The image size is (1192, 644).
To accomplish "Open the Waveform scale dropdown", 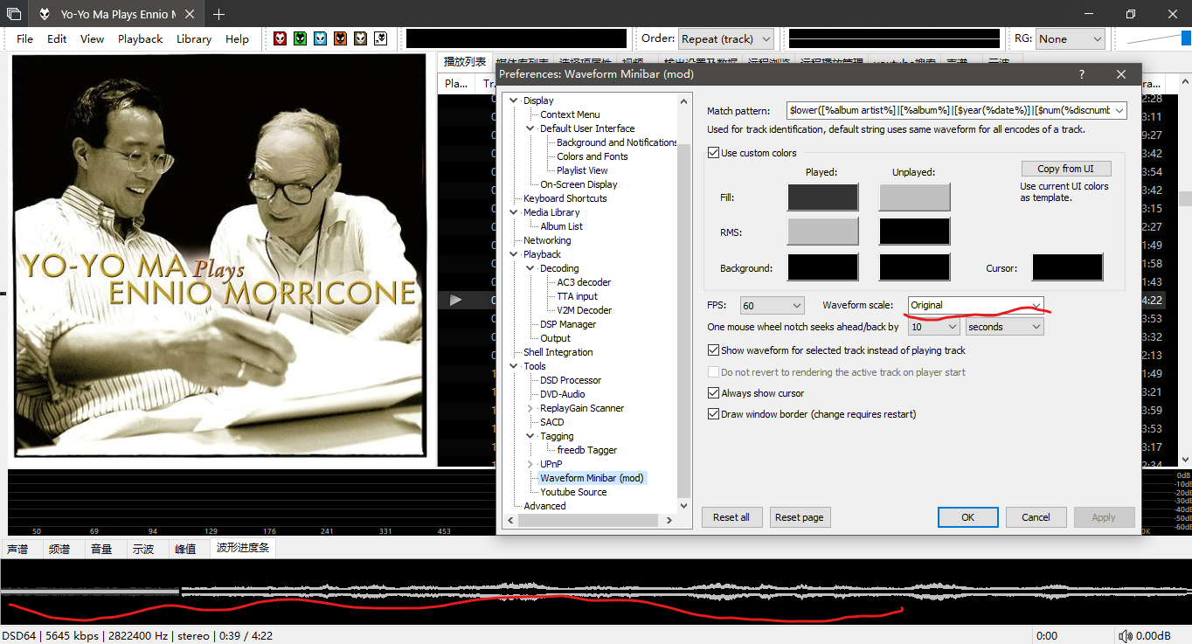I will coord(976,305).
